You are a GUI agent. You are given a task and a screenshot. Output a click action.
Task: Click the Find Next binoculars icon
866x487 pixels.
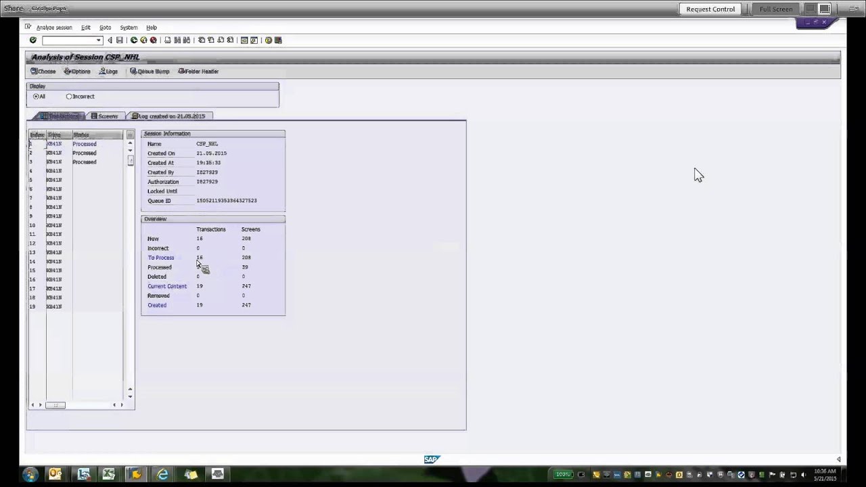pyautogui.click(x=187, y=41)
